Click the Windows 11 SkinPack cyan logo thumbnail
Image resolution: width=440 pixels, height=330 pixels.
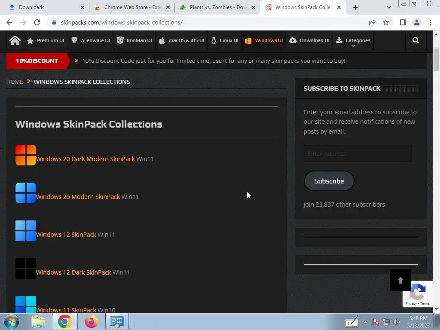pos(26,305)
